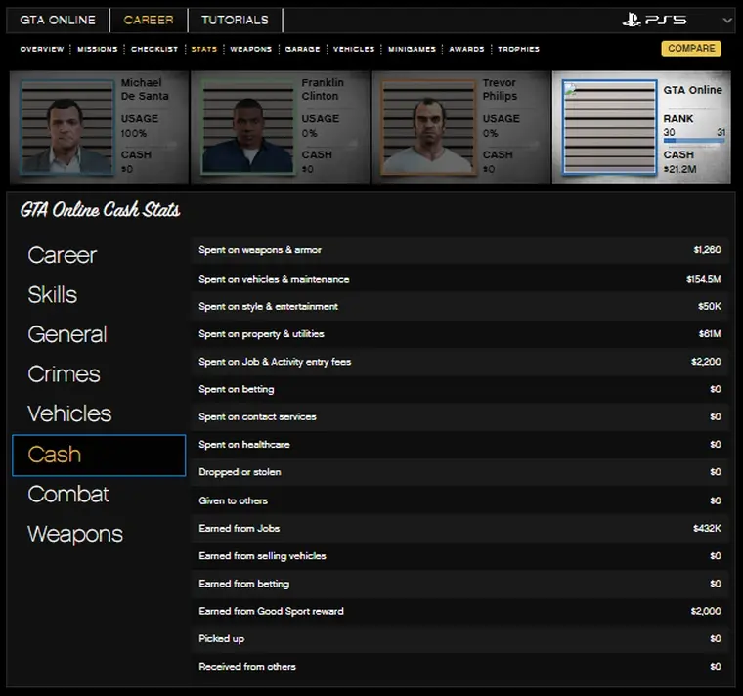
Task: Go to Weapons in the sub-navigation bar
Action: click(250, 49)
